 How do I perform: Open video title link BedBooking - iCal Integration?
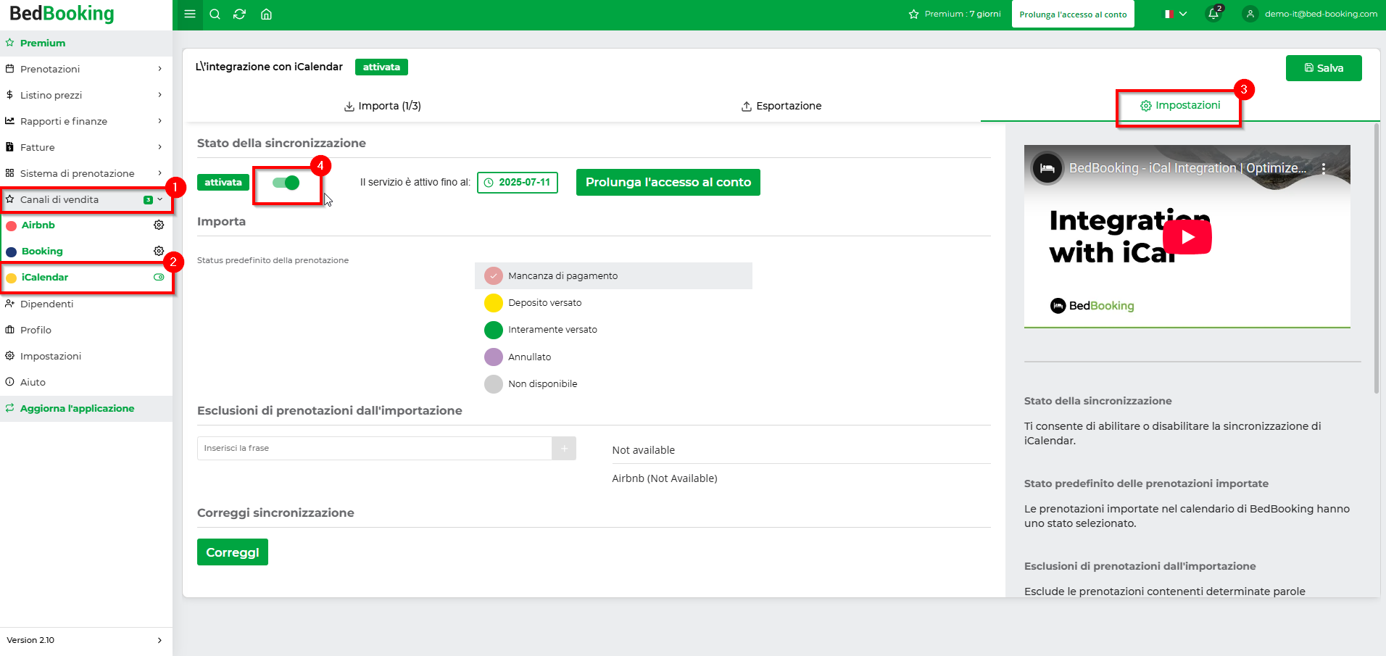(x=1187, y=168)
